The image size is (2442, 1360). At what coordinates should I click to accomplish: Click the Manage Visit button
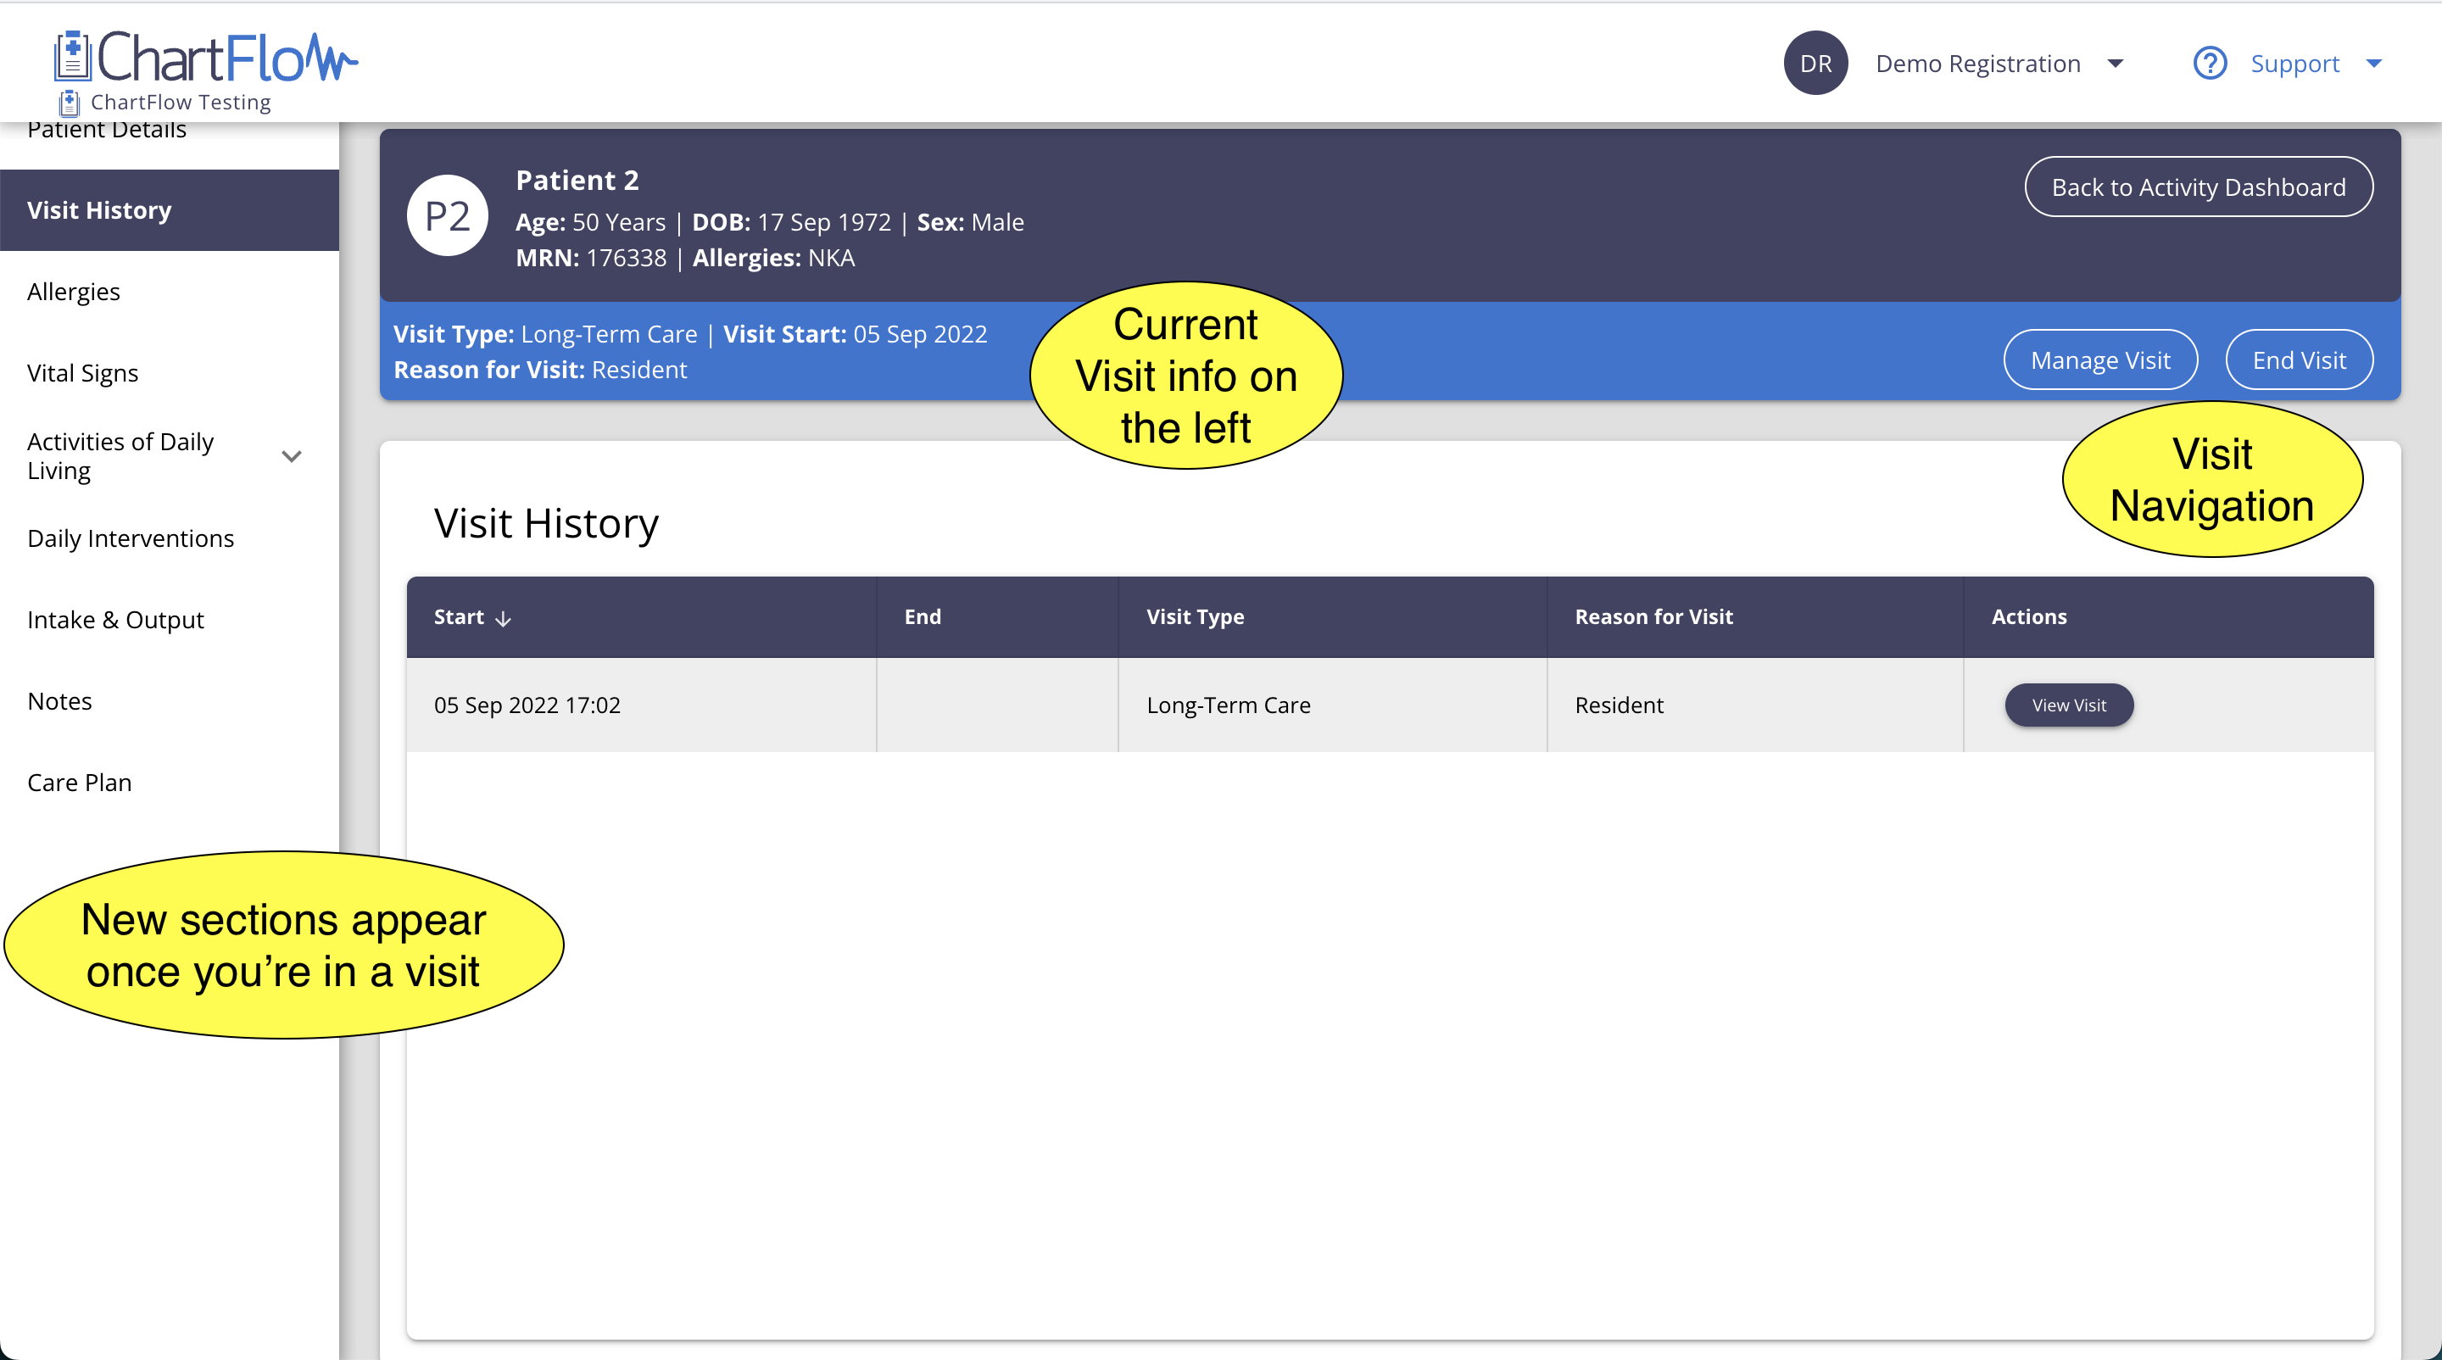2099,360
